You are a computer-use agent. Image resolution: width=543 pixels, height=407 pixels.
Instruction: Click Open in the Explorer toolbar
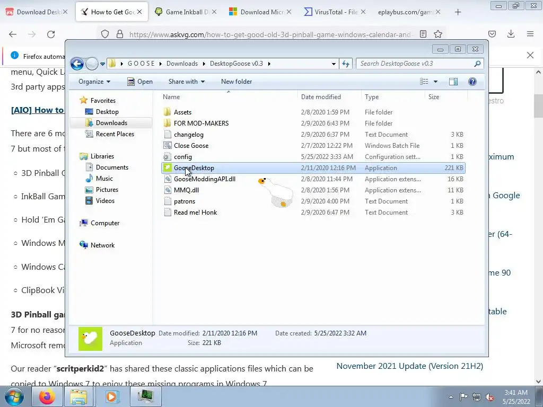(140, 82)
